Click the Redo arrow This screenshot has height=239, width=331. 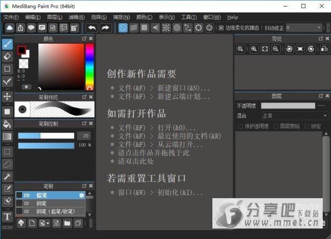pyautogui.click(x=105, y=28)
